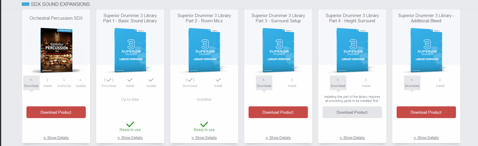Select Download step tab in Orchestral Percussion card
This screenshot has height=146, width=478.
coord(31,83)
